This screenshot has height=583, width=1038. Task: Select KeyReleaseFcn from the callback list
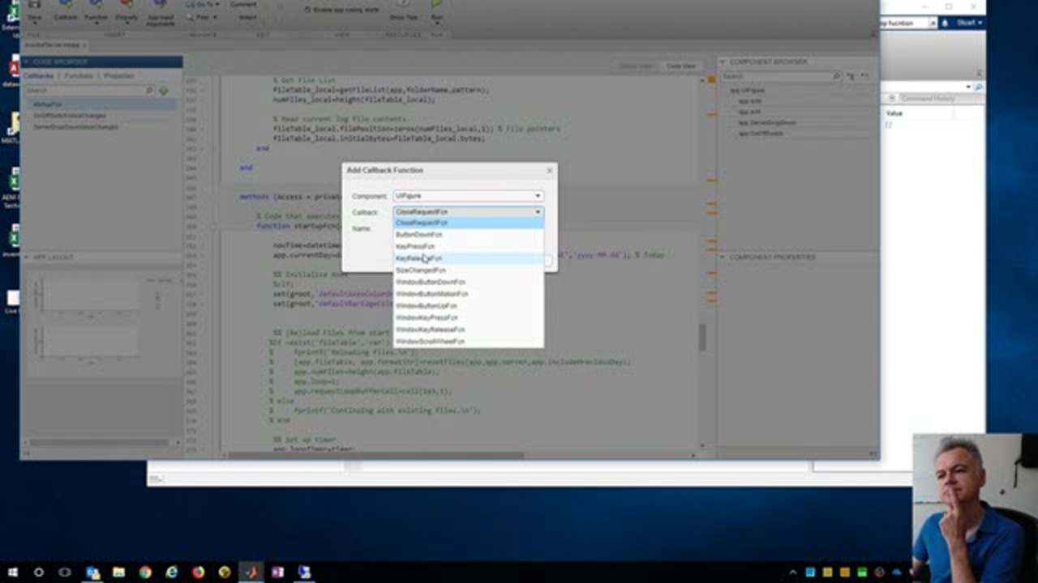click(x=418, y=258)
